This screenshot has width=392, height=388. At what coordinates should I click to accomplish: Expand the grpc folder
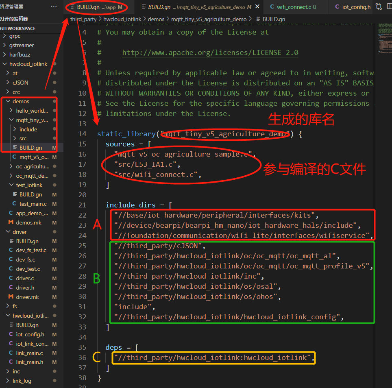tap(31, 36)
